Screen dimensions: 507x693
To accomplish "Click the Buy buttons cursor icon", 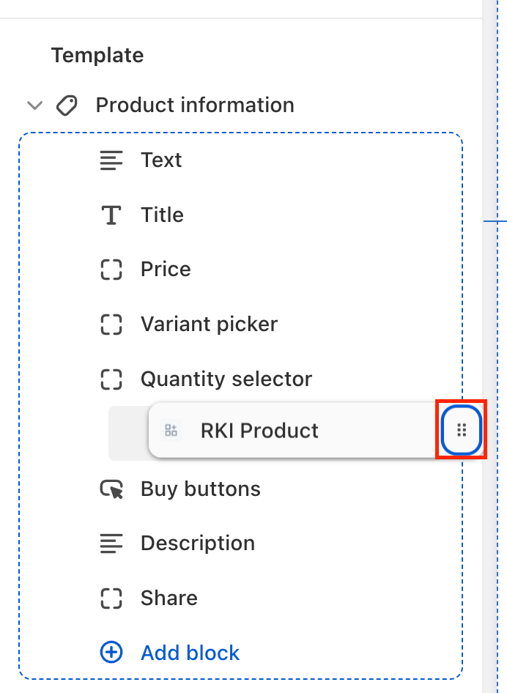I will [111, 489].
